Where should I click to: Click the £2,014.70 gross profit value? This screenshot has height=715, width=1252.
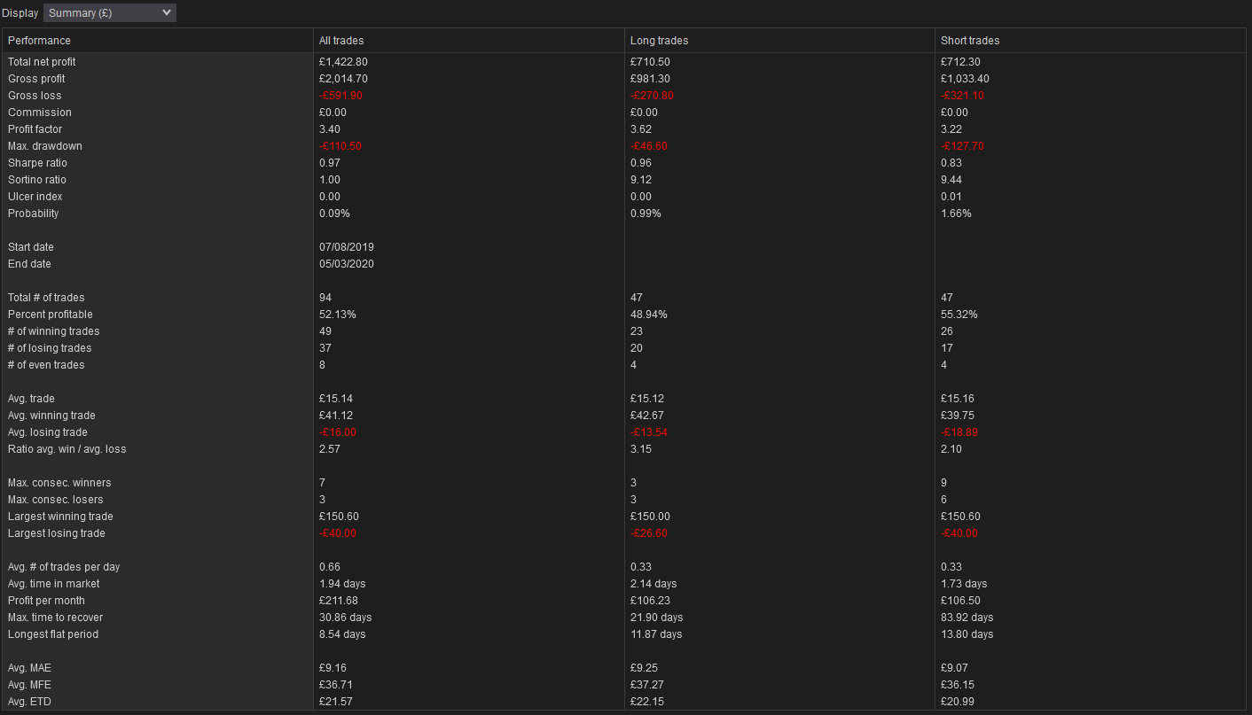[343, 79]
